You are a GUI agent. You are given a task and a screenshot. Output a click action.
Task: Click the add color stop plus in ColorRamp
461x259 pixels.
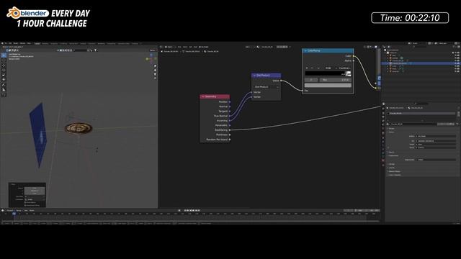tap(307, 68)
